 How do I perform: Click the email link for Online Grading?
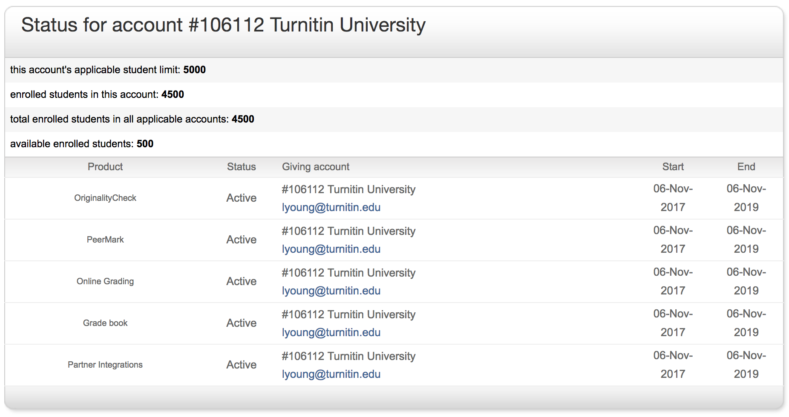click(331, 291)
